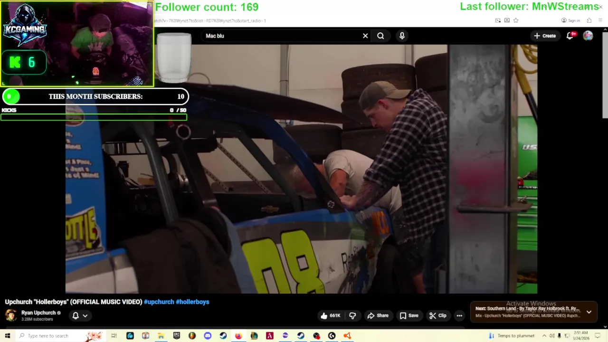
Task: Like the Hollerboys video (661K)
Action: 331,315
